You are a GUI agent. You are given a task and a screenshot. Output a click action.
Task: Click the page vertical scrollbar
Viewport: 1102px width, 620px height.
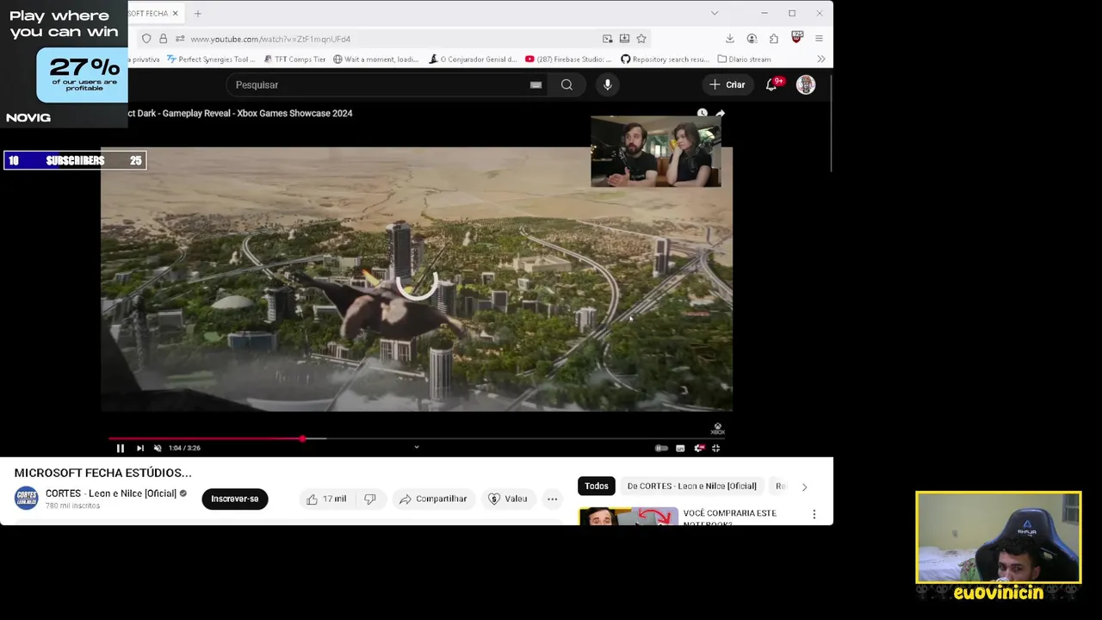click(x=830, y=125)
